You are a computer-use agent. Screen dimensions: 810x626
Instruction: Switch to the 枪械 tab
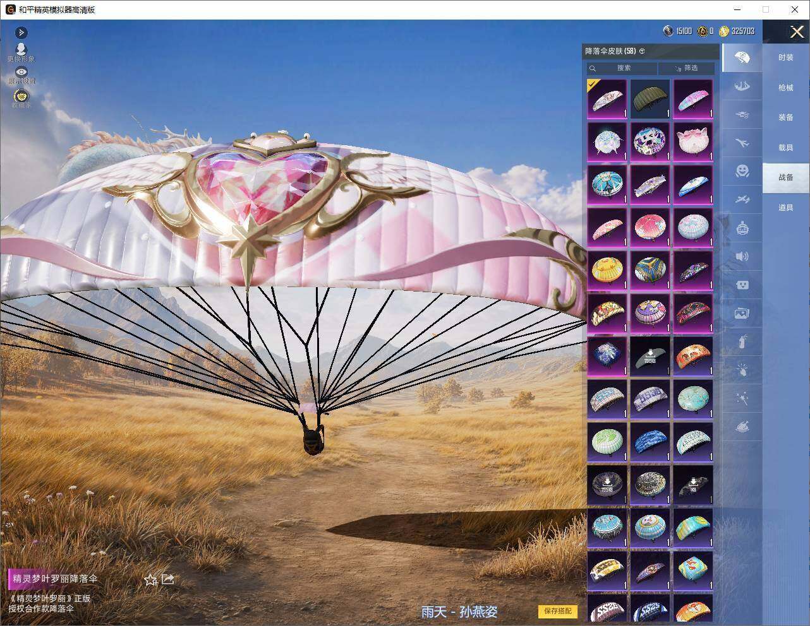click(785, 88)
